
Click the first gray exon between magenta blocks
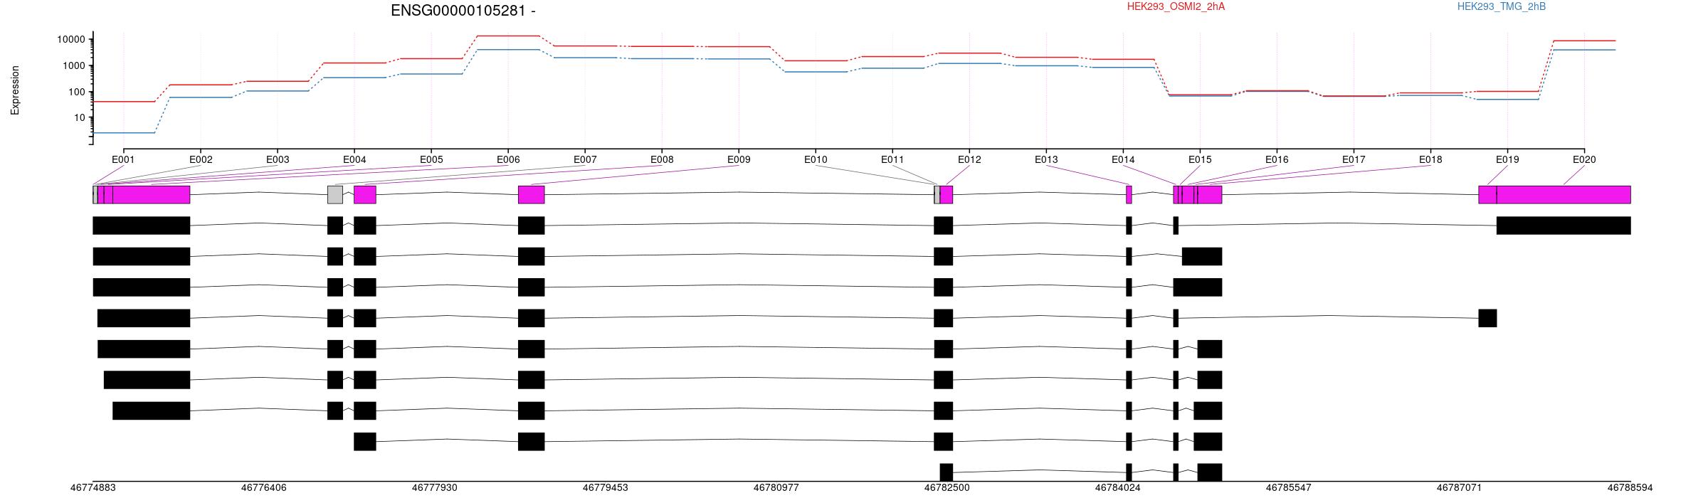click(x=335, y=195)
